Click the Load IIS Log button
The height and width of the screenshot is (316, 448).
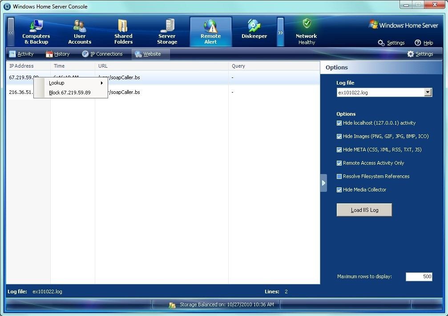[x=364, y=210]
